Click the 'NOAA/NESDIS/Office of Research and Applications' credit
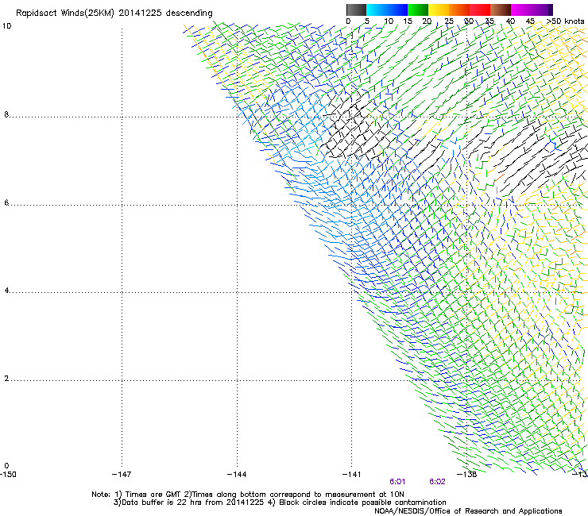Image resolution: width=588 pixels, height=516 pixels. coord(468,511)
